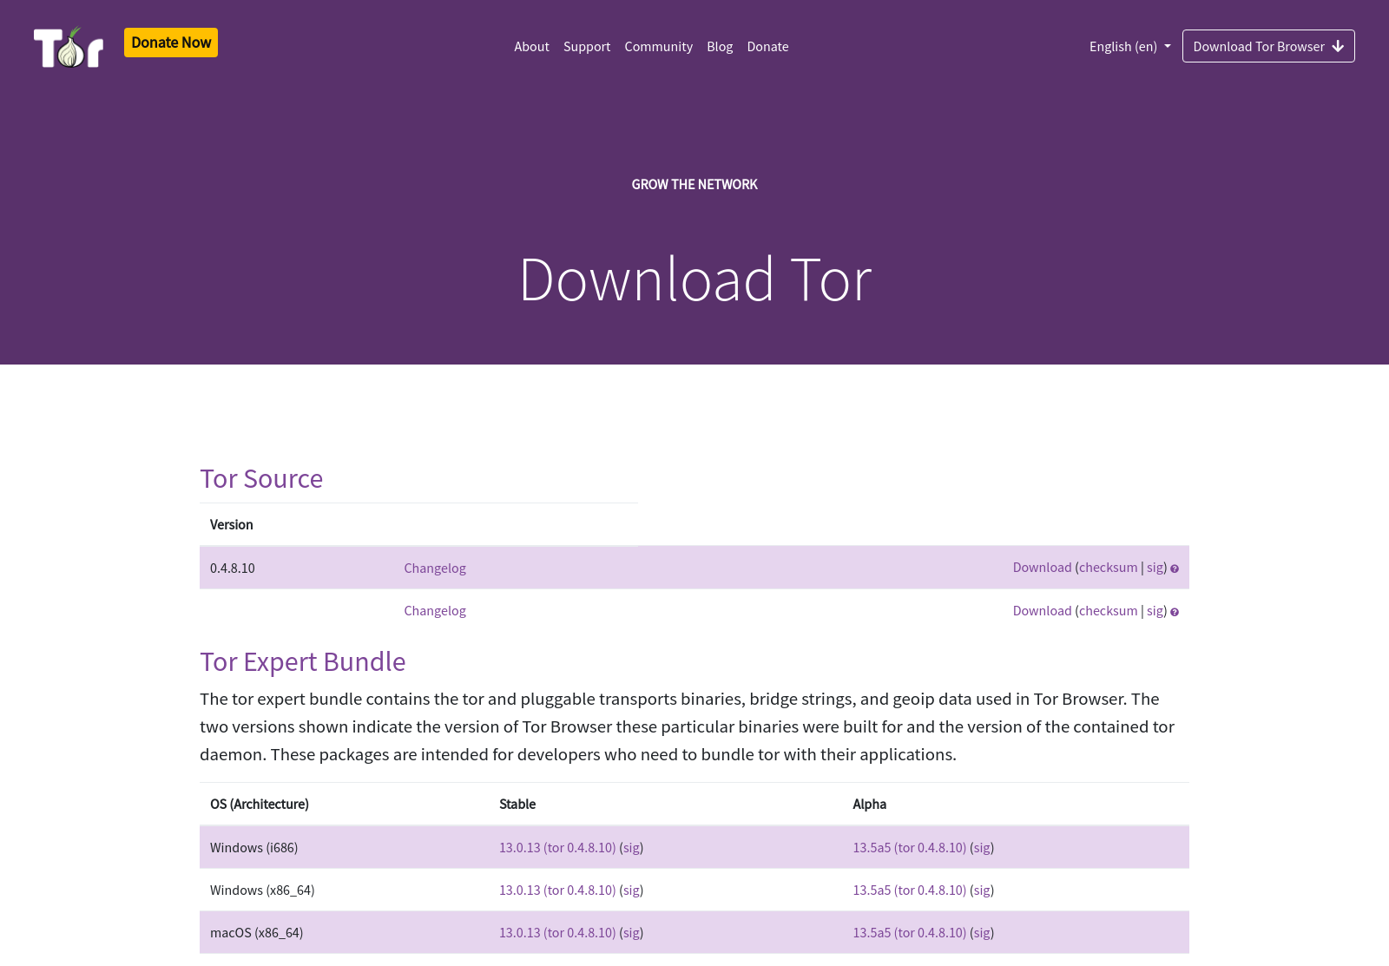Image resolution: width=1389 pixels, height=966 pixels.
Task: Click the Donate Now button
Action: pyautogui.click(x=171, y=43)
